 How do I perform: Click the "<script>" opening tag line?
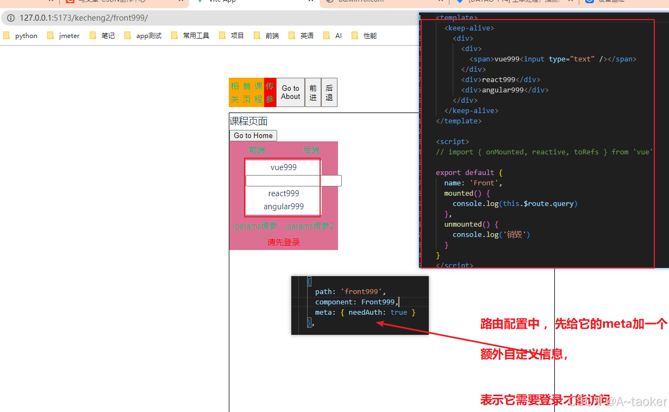pyautogui.click(x=452, y=141)
